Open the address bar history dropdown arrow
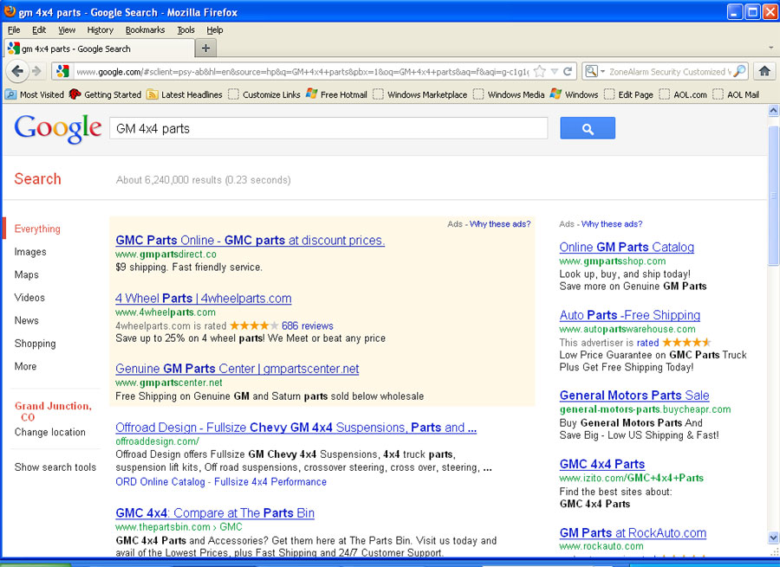Viewport: 780px width, 567px height. pyautogui.click(x=554, y=72)
